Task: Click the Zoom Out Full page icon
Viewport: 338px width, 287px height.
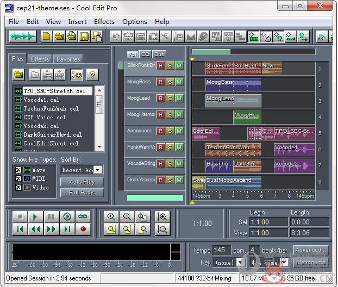Action: coord(142,216)
